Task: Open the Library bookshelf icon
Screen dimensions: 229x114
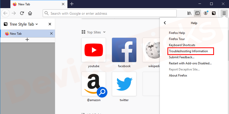Action: pyautogui.click(x=189, y=13)
